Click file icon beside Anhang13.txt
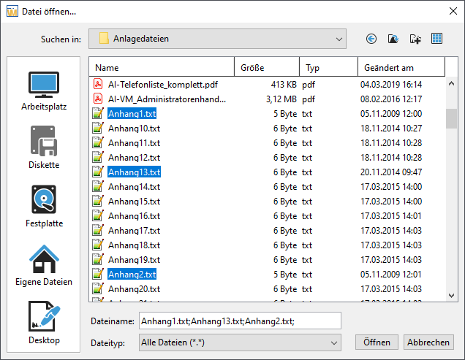Screen dimensions: 465x360 pos(98,172)
